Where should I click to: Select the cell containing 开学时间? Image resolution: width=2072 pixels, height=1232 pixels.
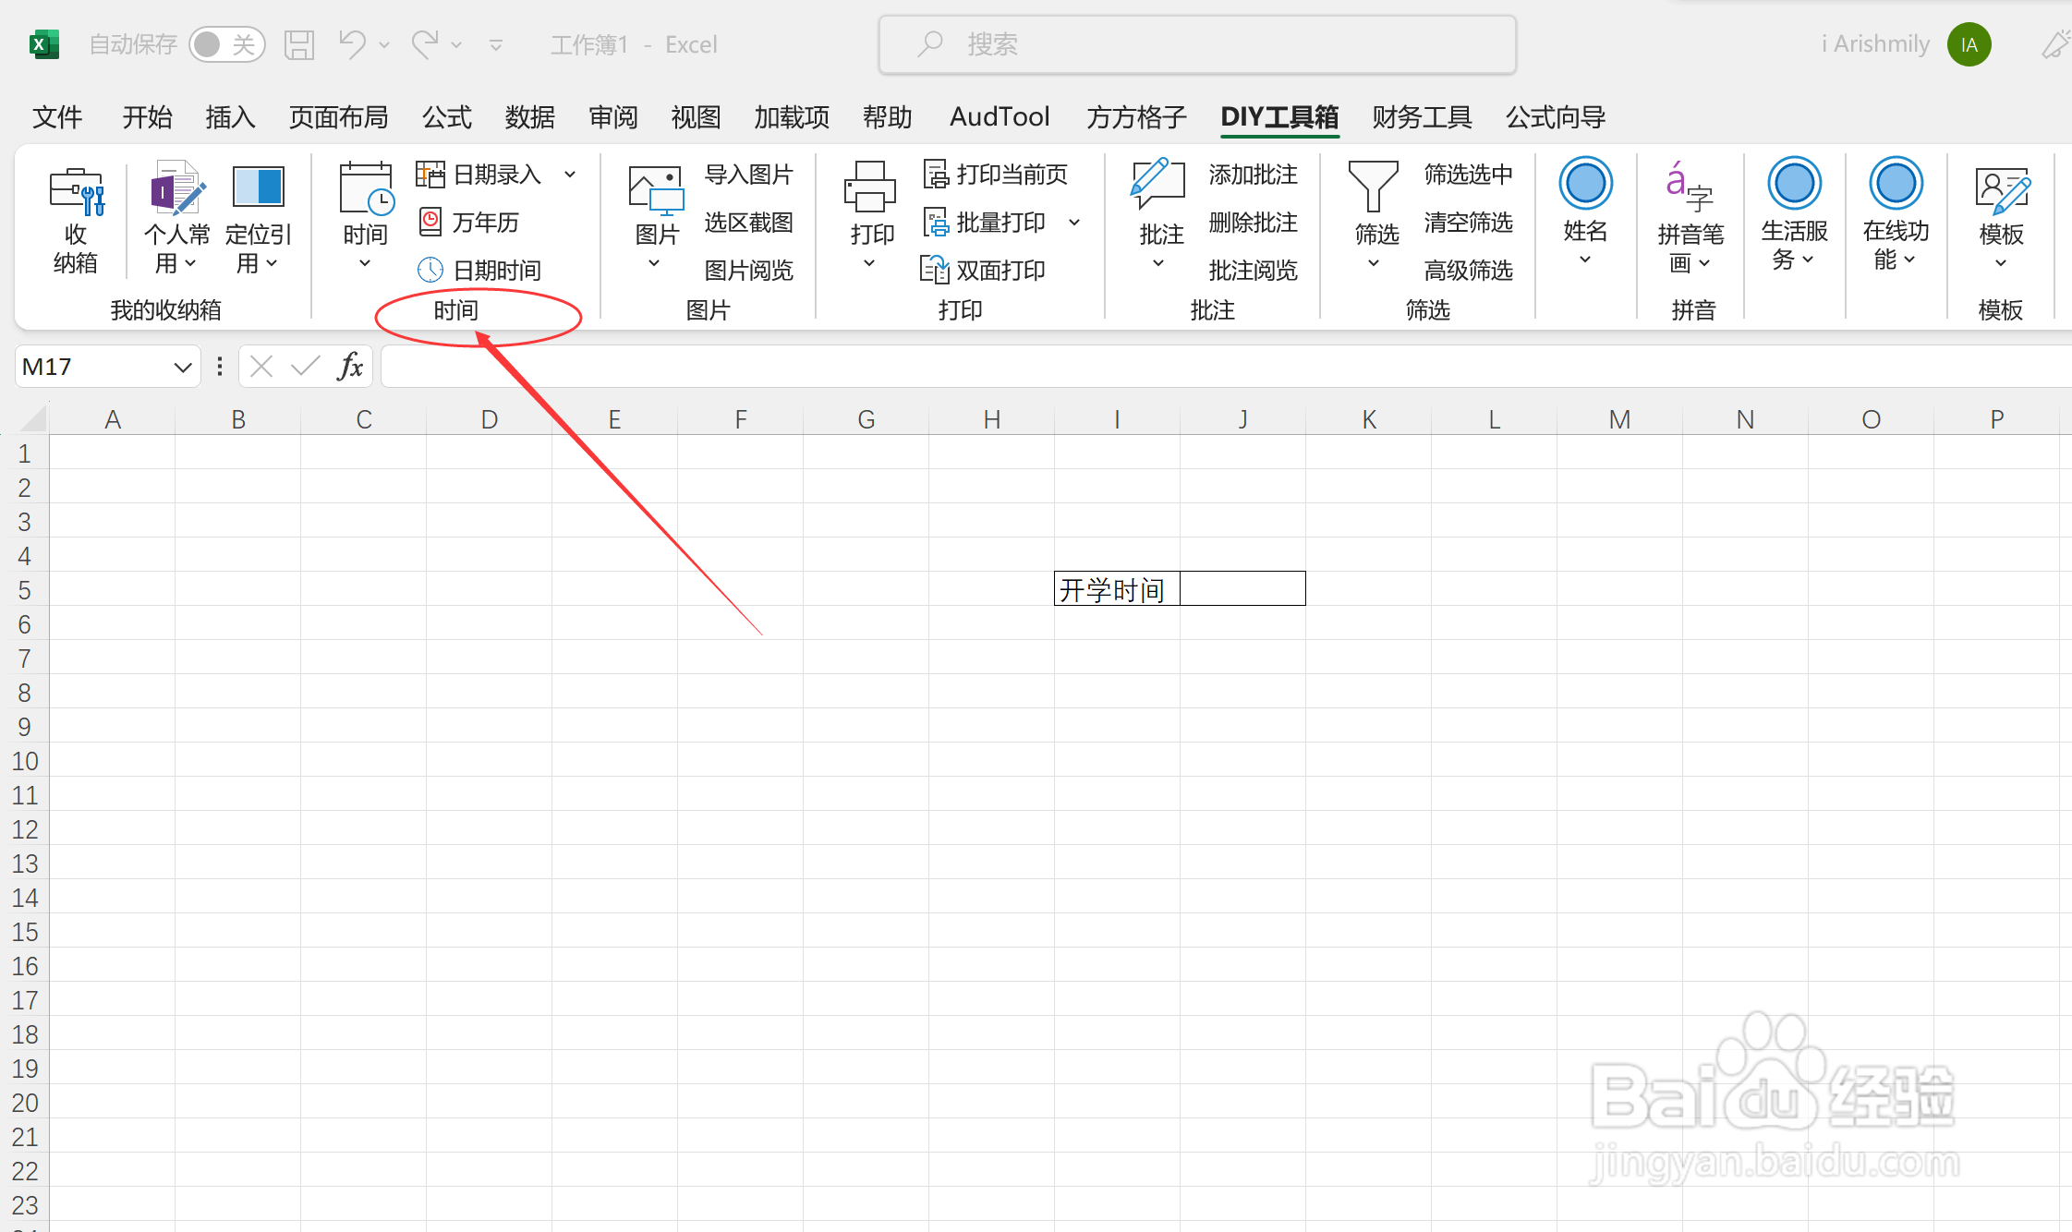(1117, 589)
